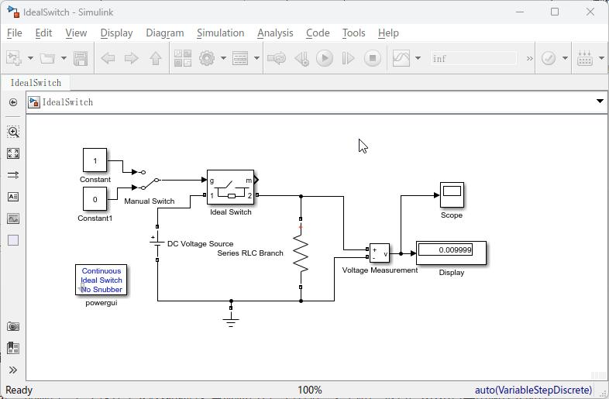Click the Hide/Show Model Browser icon
This screenshot has width=609, height=399.
coord(13,102)
